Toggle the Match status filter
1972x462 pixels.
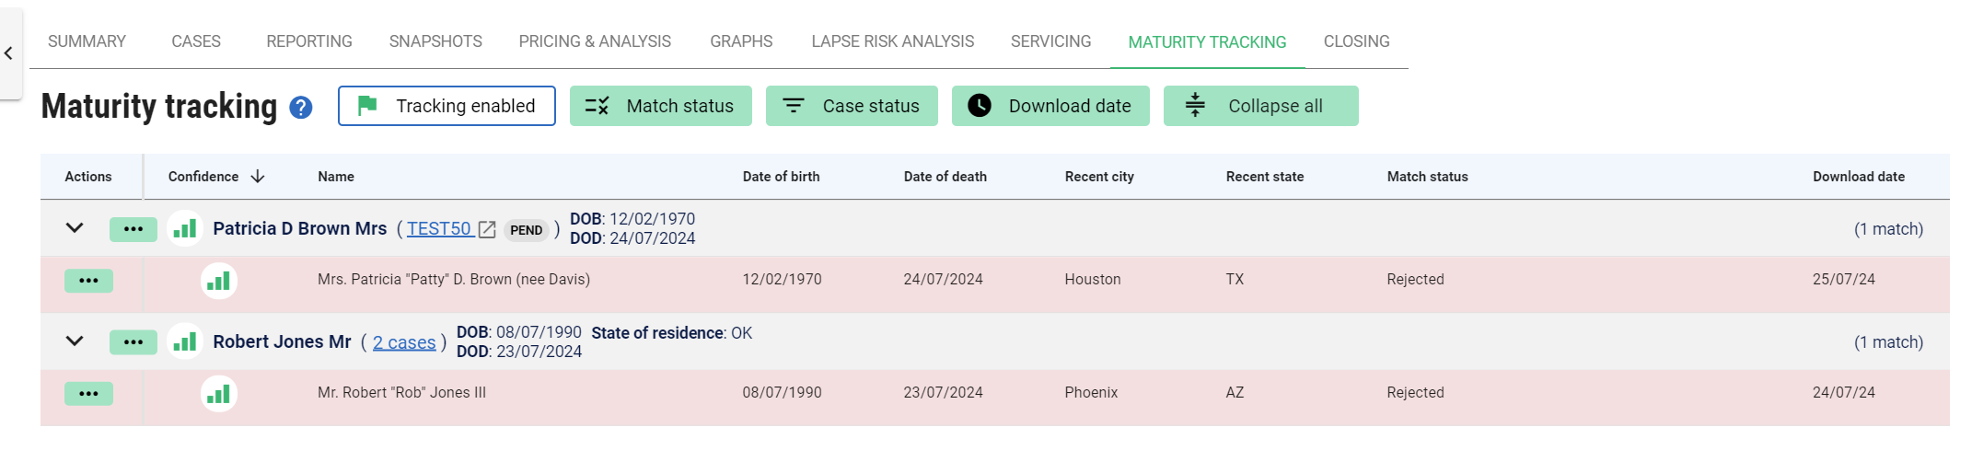tap(660, 106)
